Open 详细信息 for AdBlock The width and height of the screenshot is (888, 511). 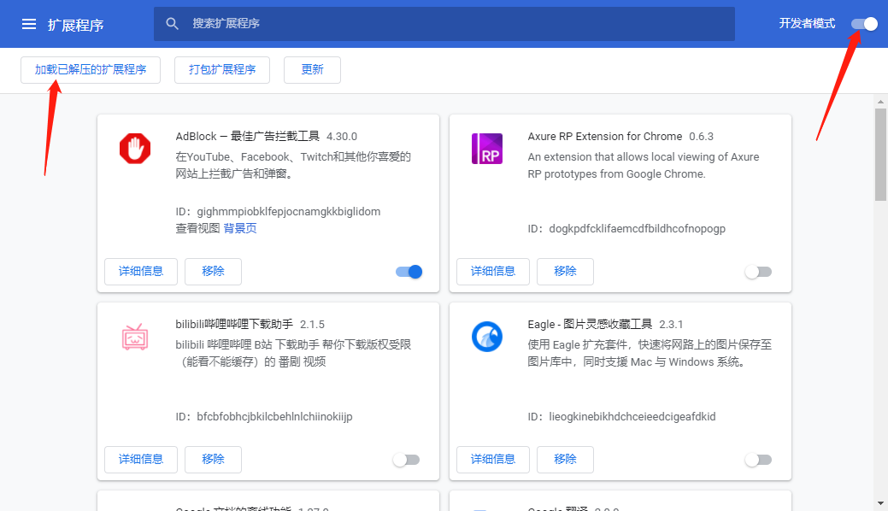tap(141, 272)
